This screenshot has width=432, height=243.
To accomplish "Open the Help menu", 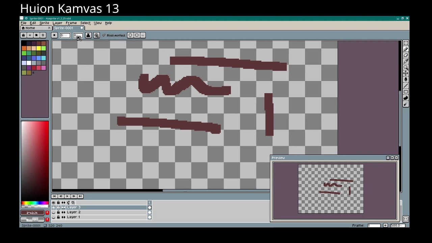I will pyautogui.click(x=108, y=23).
